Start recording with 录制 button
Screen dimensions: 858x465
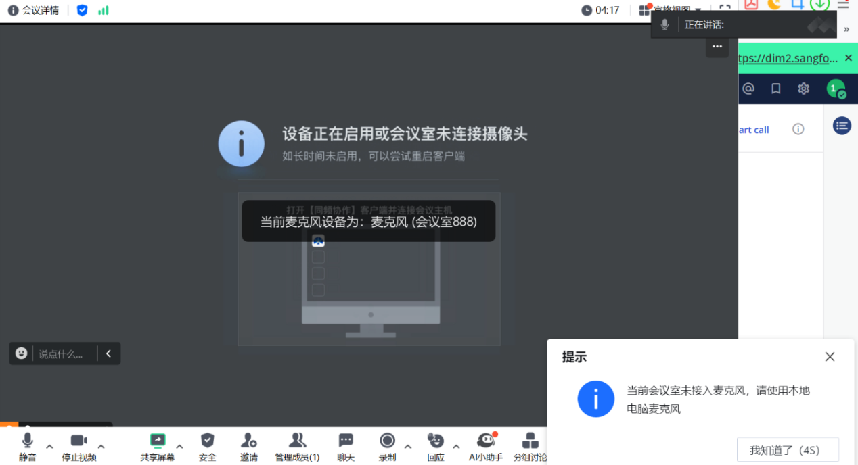[387, 446]
